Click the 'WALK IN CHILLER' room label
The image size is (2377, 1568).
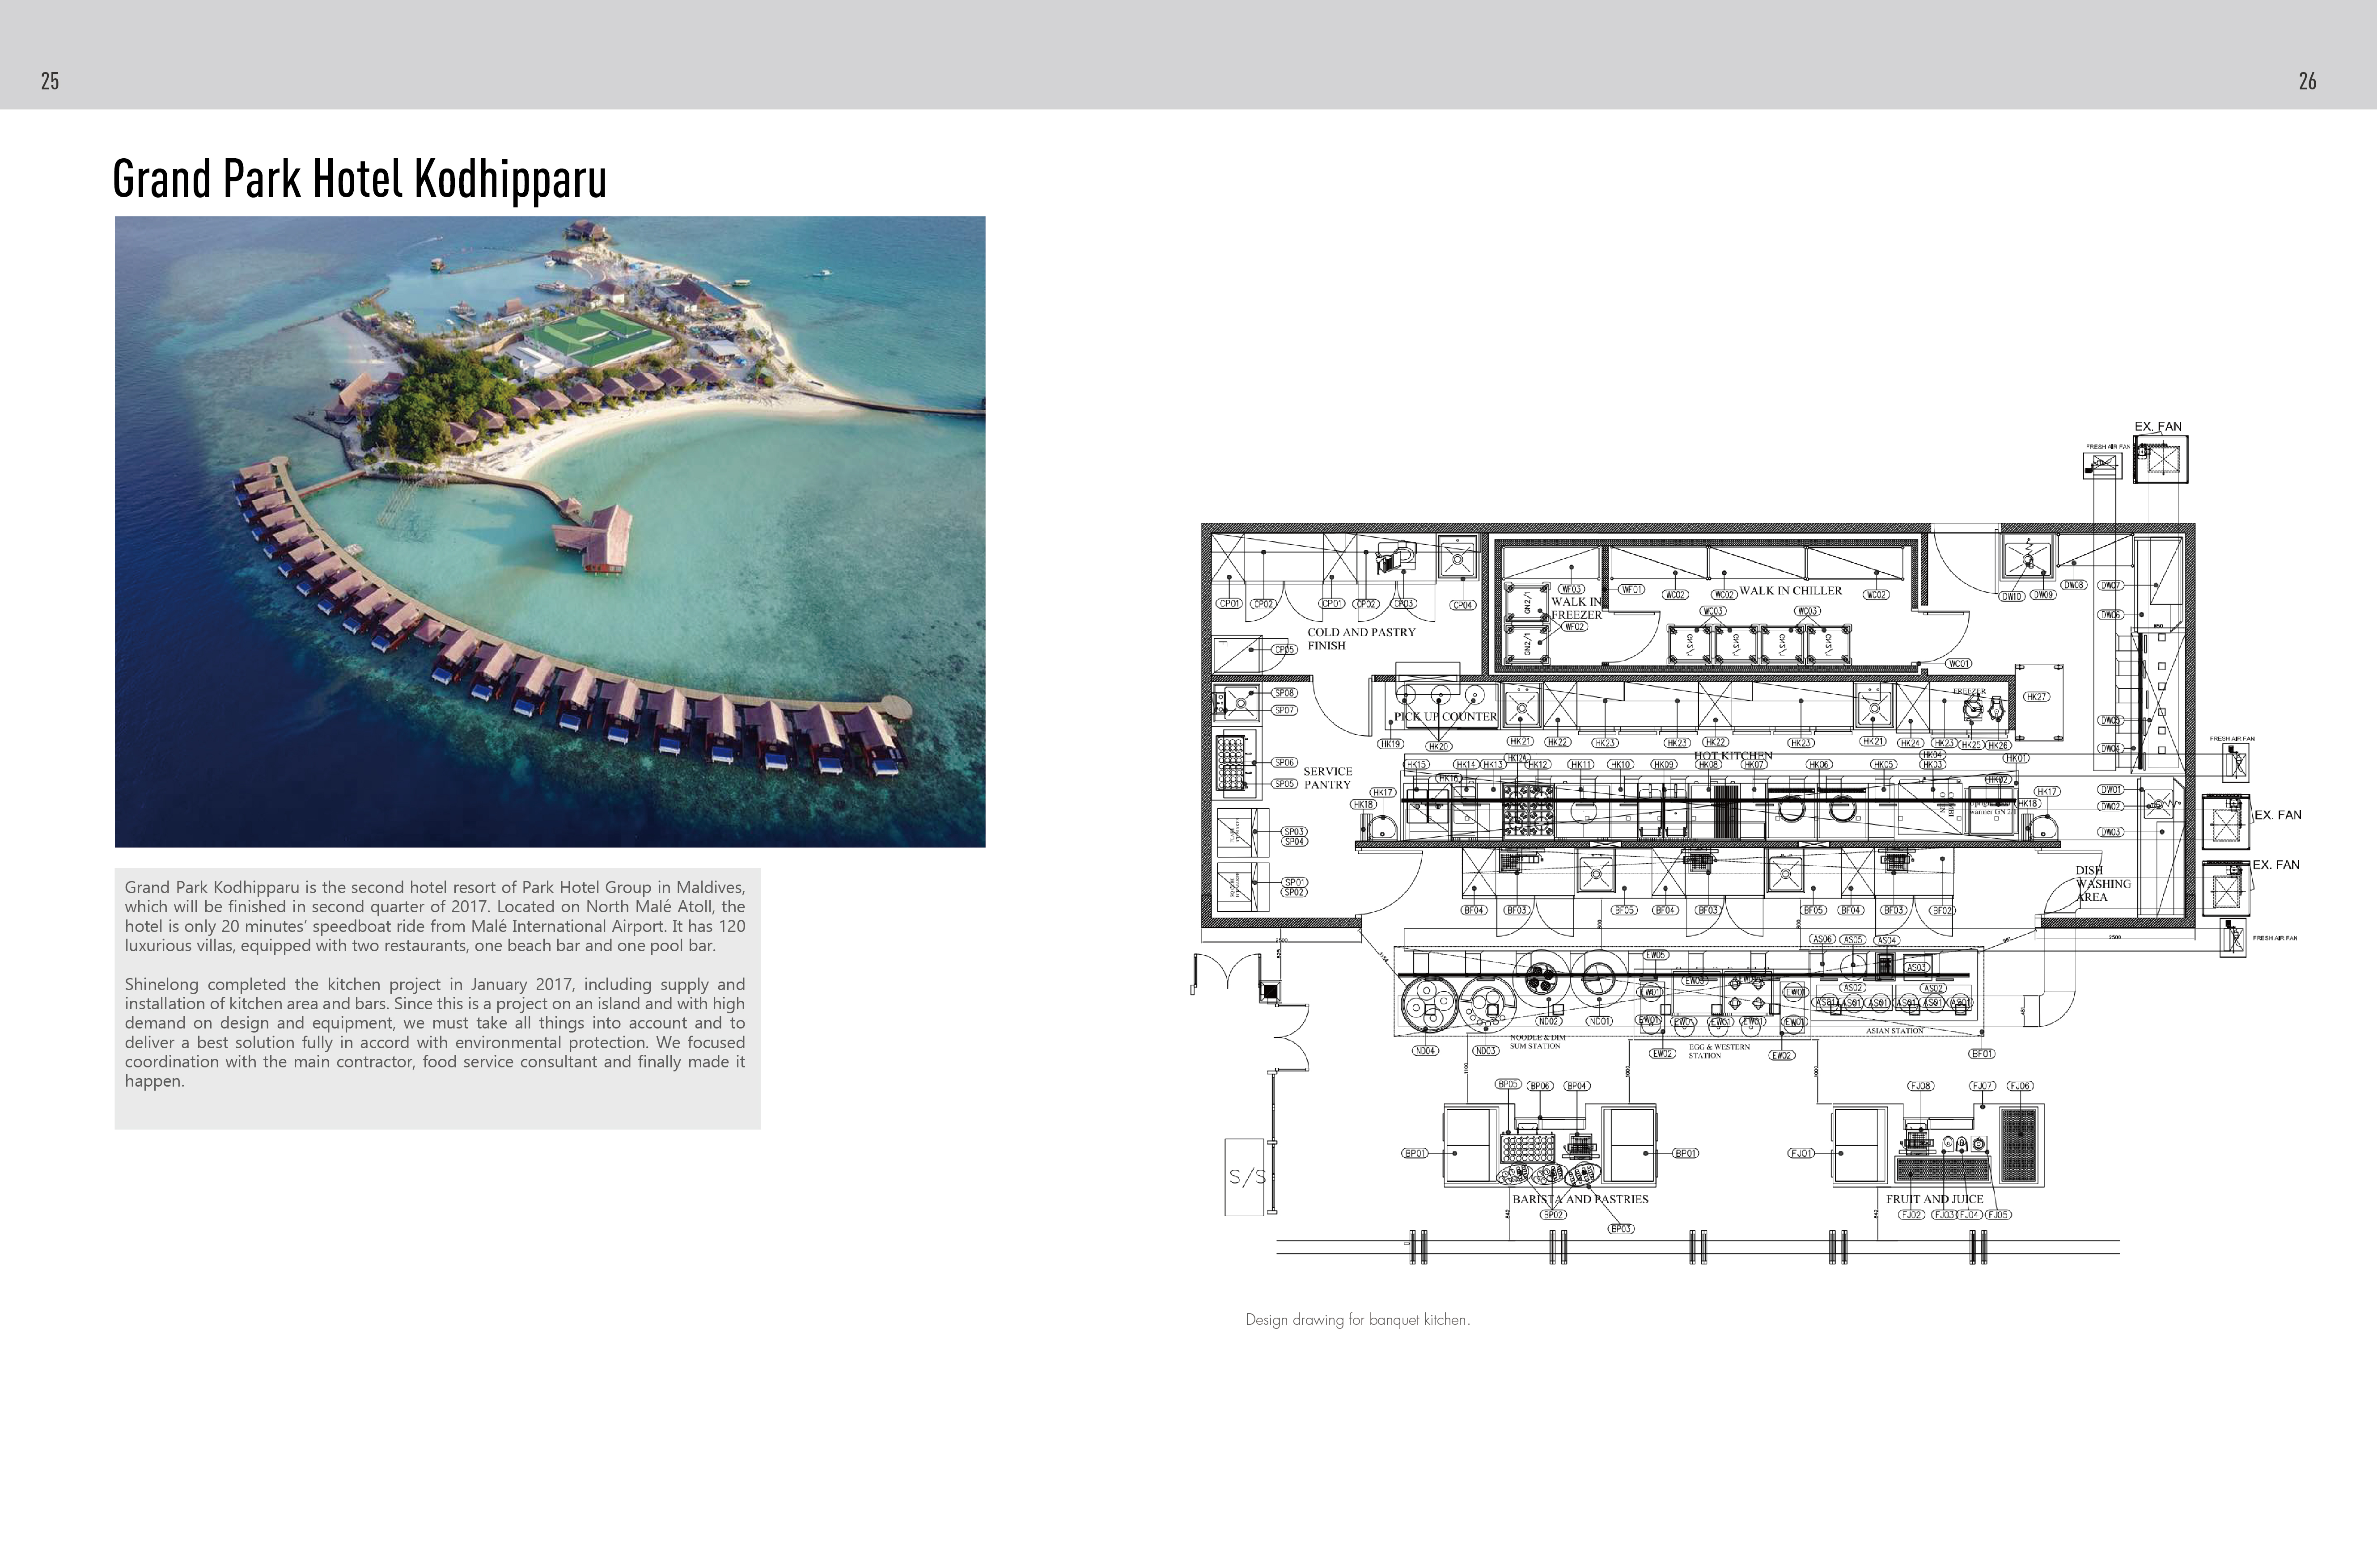(x=1790, y=590)
